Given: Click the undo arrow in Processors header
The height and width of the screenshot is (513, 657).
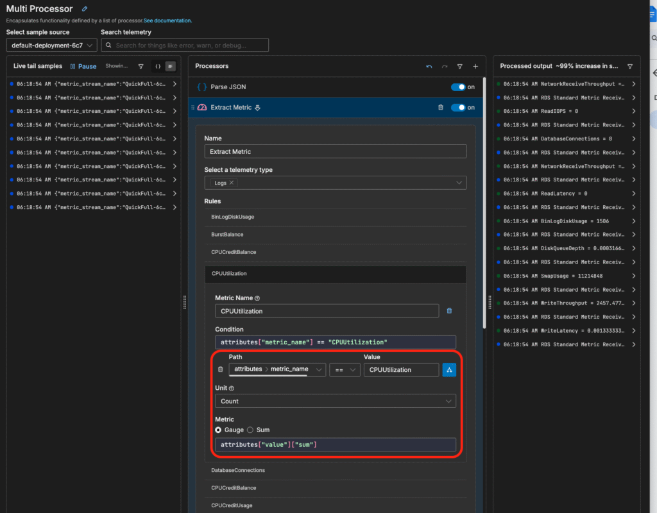Looking at the screenshot, I should pyautogui.click(x=429, y=66).
